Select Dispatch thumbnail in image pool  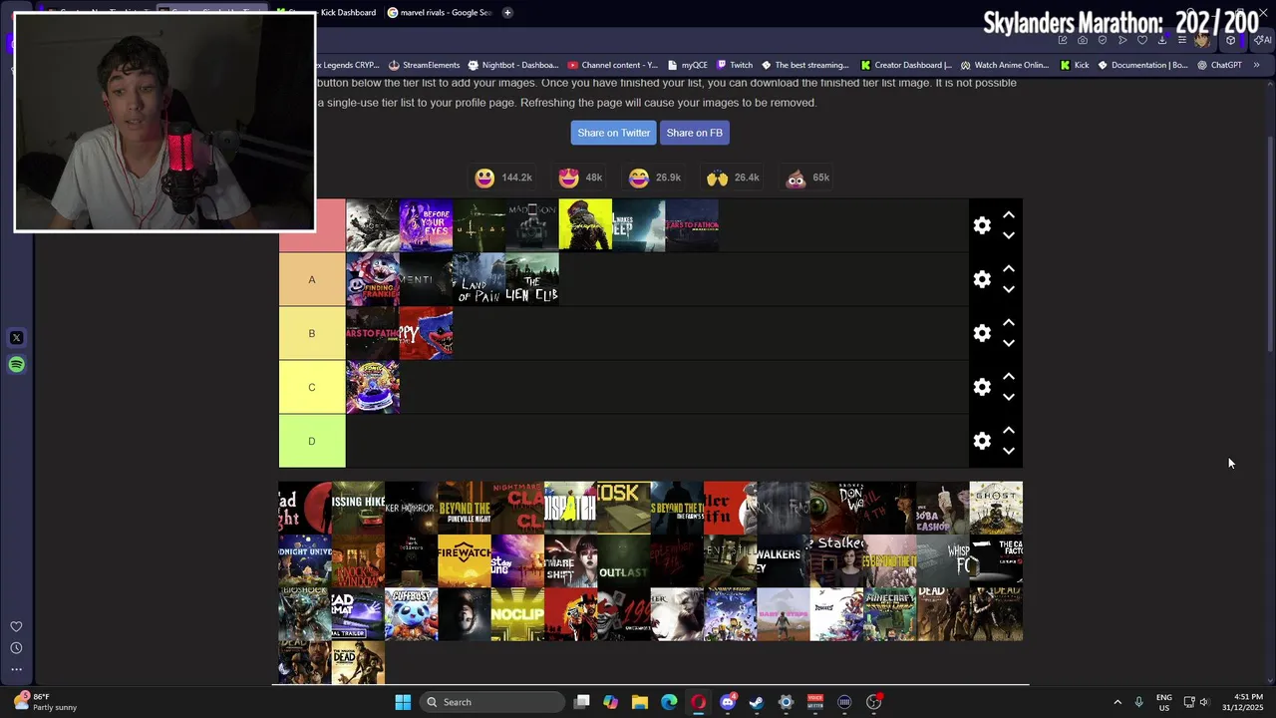tap(570, 509)
